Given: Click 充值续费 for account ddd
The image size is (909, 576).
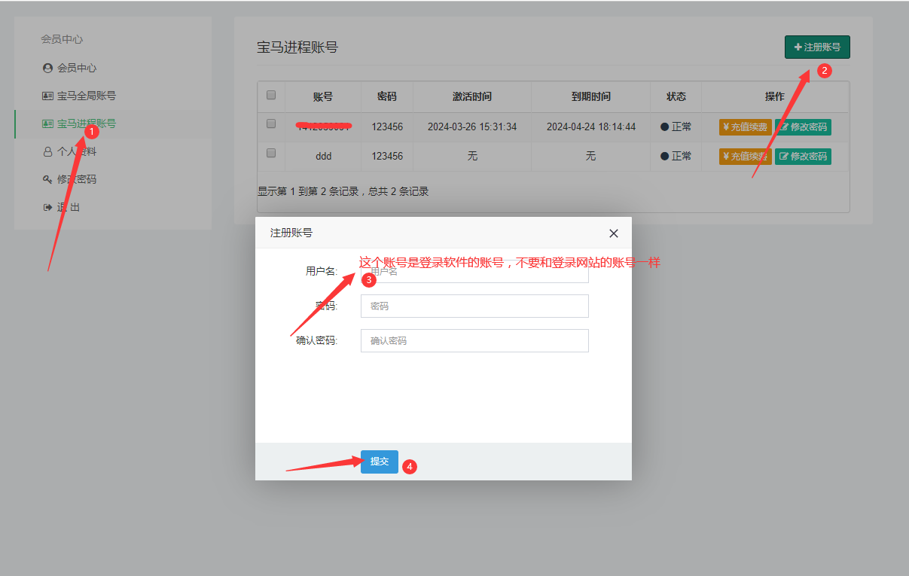Looking at the screenshot, I should coord(746,156).
